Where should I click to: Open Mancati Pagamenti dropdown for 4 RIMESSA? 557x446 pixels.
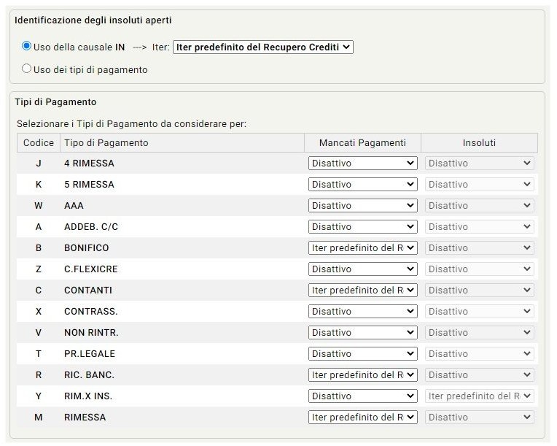(x=362, y=164)
